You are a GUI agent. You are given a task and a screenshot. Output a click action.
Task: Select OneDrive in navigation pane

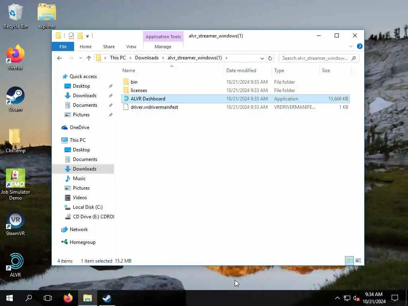(79, 127)
